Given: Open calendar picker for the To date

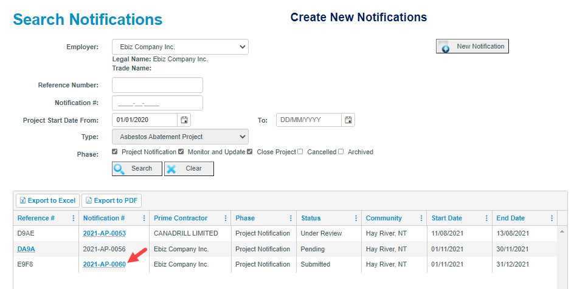Looking at the screenshot, I should [x=348, y=120].
